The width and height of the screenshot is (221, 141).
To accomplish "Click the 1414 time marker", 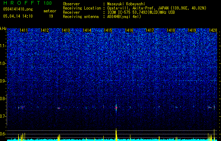I will click(x=87, y=30).
